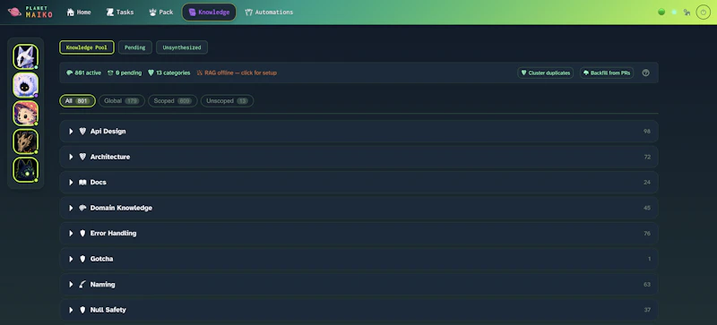The image size is (717, 325).
Task: Select the white wolf avatar
Action: (x=26, y=56)
